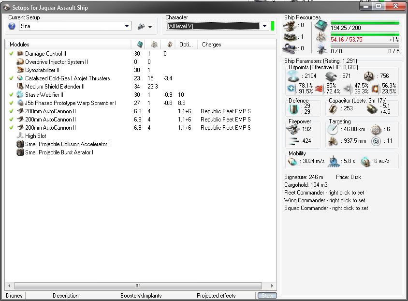Click the Damage Control II module icon

coord(20,53)
